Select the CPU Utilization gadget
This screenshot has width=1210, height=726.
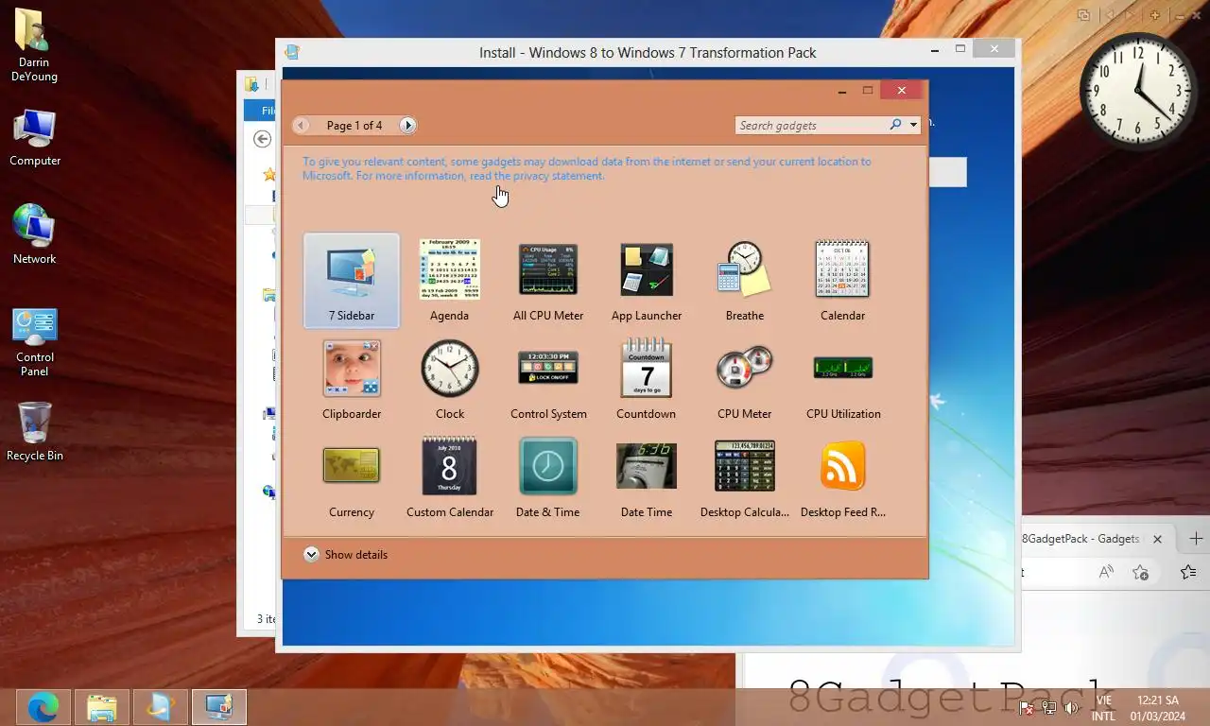coord(842,379)
